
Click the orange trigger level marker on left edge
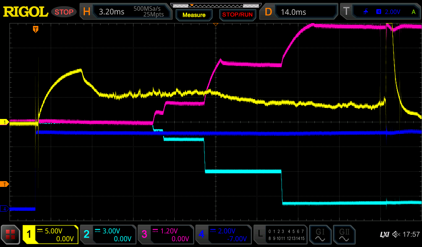(5, 184)
